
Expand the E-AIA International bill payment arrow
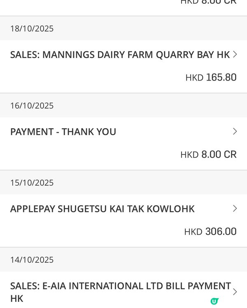[235, 292]
